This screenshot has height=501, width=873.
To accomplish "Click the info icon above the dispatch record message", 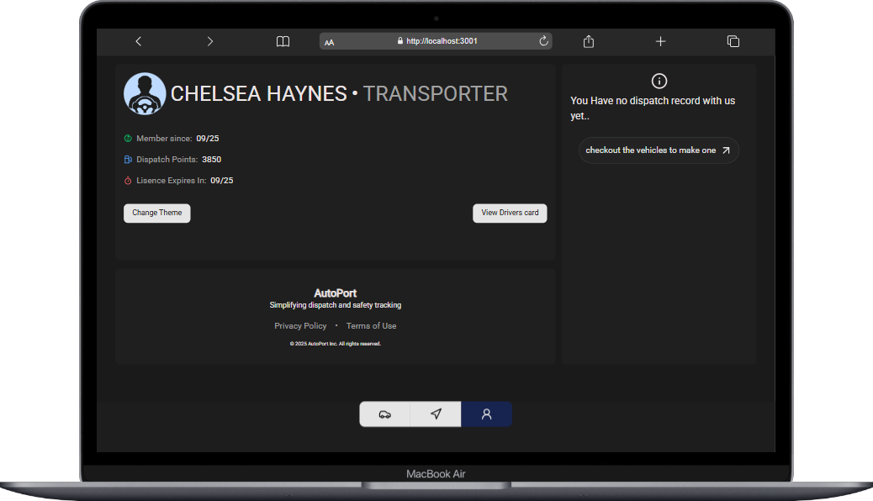I will [659, 81].
